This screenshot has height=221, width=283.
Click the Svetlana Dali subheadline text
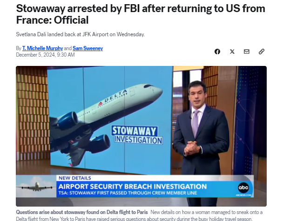81,34
